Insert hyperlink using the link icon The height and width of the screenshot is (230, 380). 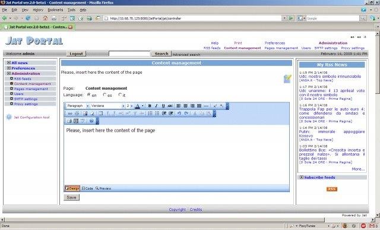point(70,114)
